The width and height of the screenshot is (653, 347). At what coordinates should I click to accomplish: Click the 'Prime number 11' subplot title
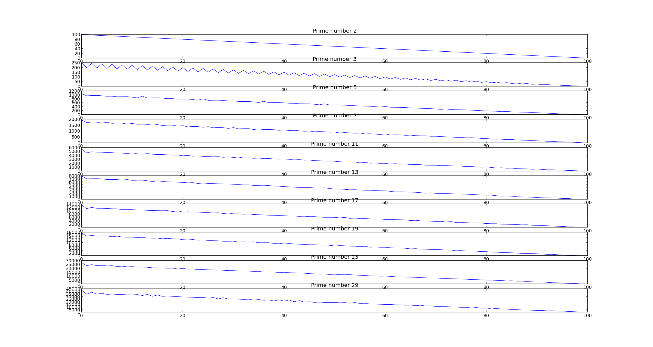pos(335,144)
